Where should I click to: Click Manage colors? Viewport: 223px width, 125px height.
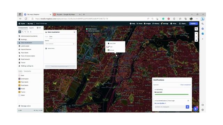(25, 106)
